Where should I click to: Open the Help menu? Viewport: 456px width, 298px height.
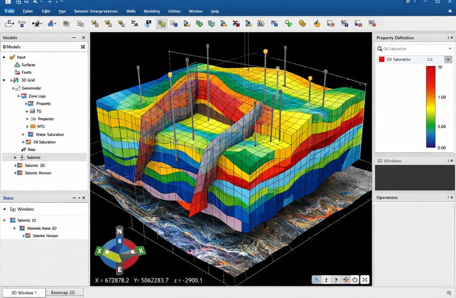click(215, 11)
